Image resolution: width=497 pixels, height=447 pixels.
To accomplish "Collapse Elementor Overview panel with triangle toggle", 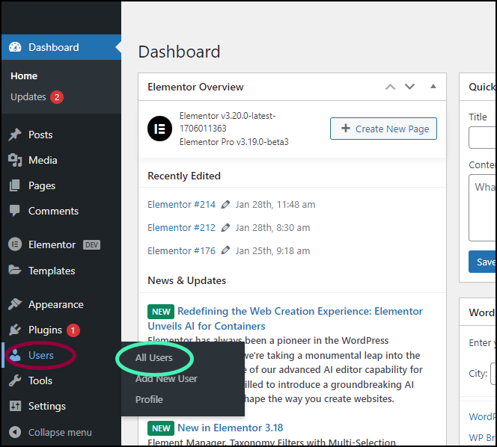I will point(433,87).
